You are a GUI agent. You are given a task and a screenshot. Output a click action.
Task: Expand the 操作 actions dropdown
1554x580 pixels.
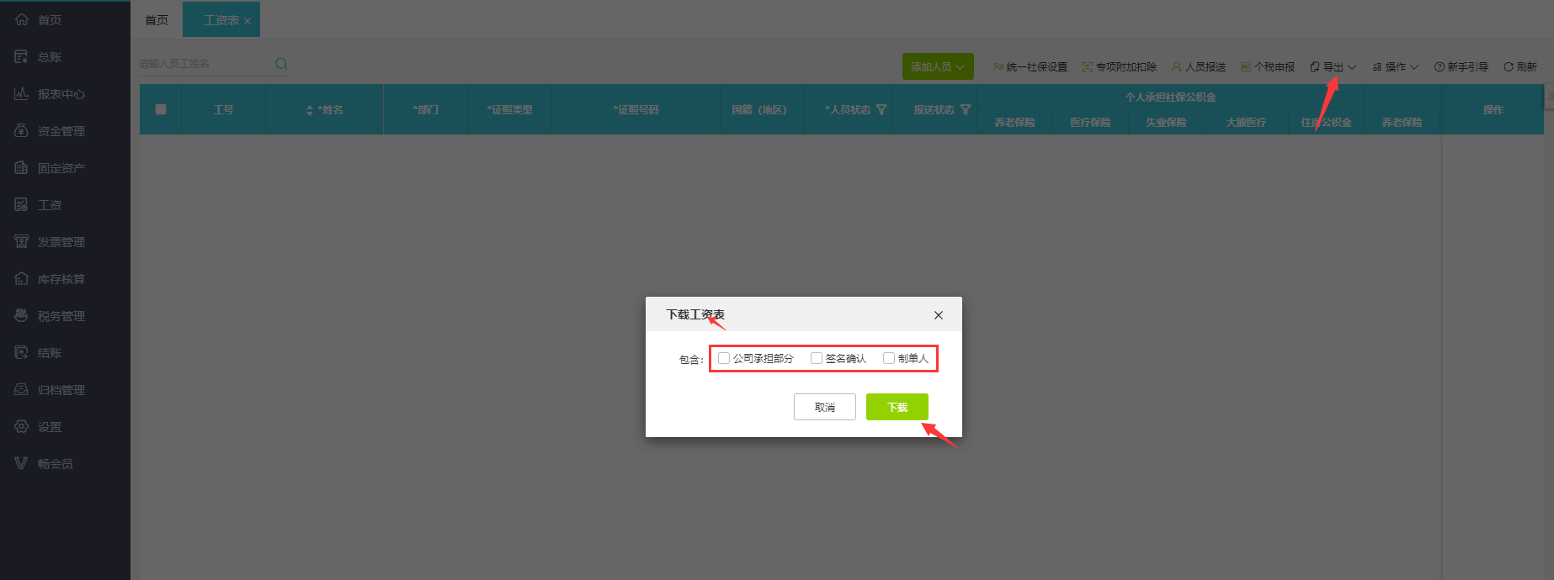point(1396,66)
